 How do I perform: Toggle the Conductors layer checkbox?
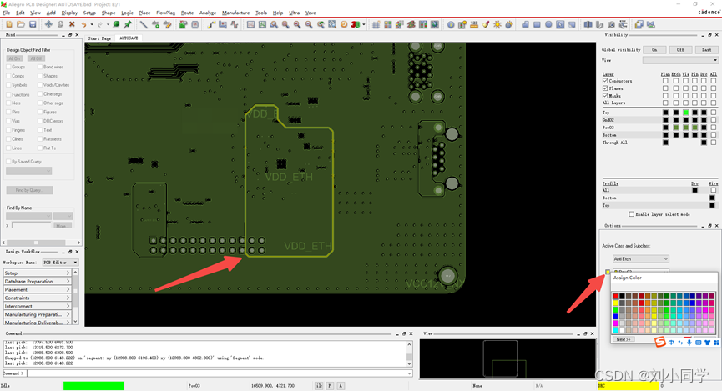point(606,81)
